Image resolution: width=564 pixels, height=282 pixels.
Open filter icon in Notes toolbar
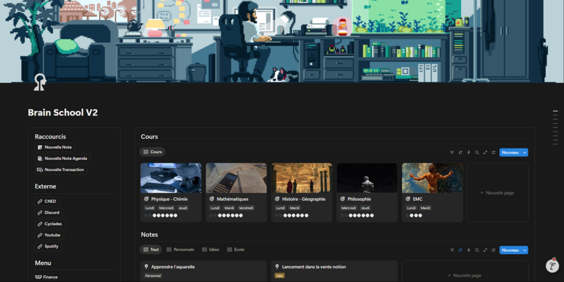(x=452, y=250)
